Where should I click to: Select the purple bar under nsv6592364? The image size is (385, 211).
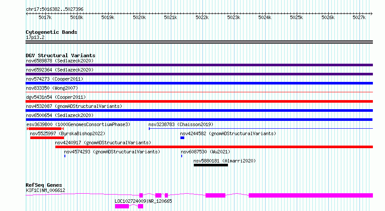coord(199,74)
